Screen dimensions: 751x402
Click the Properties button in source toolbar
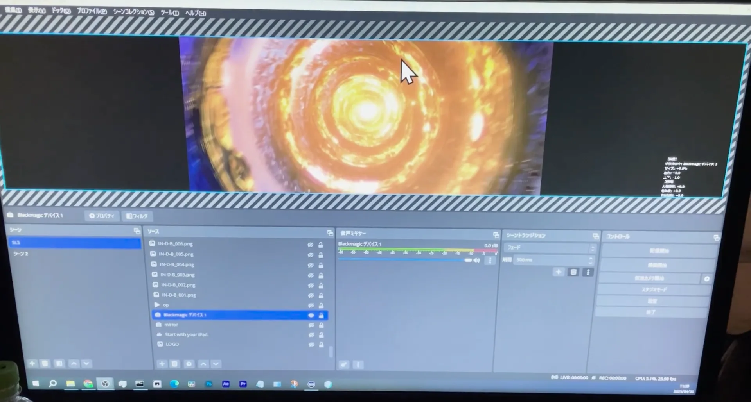[102, 216]
